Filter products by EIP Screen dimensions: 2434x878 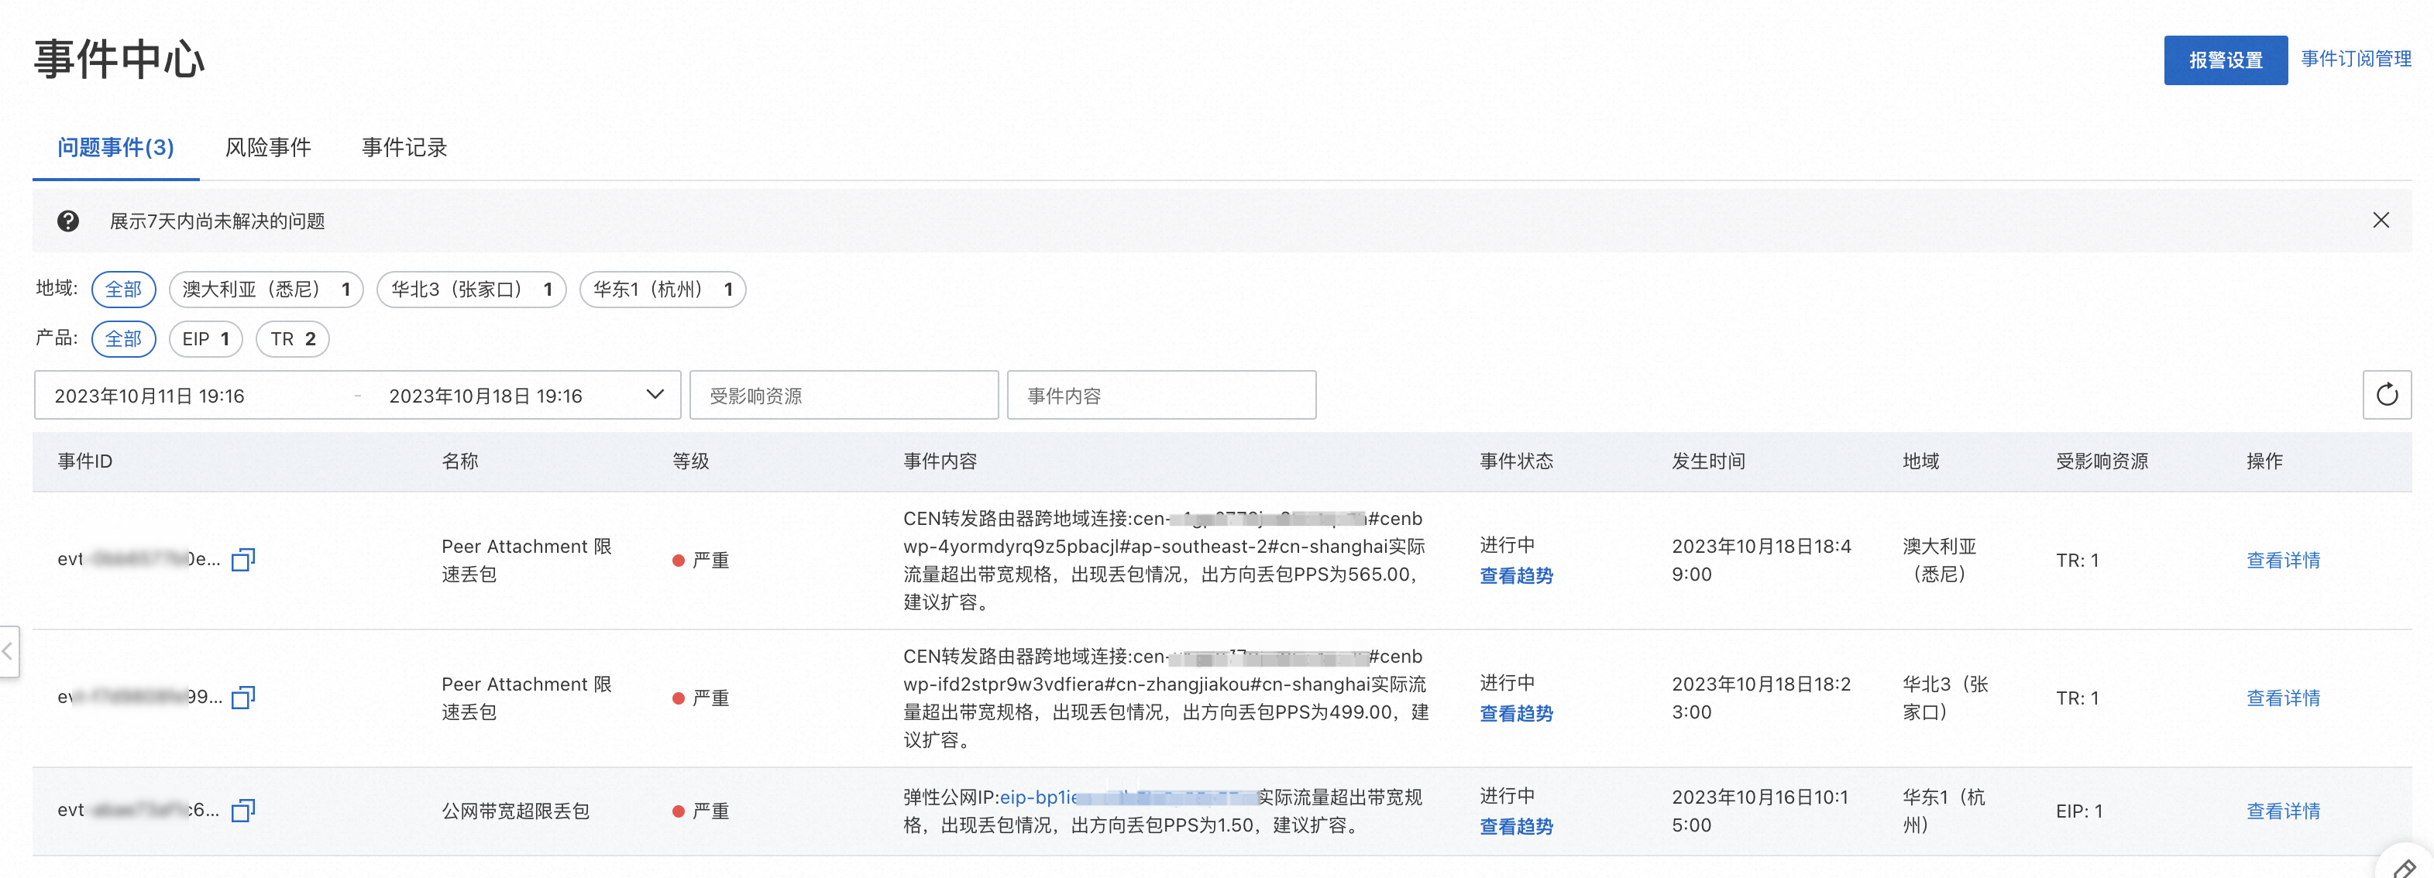click(205, 339)
